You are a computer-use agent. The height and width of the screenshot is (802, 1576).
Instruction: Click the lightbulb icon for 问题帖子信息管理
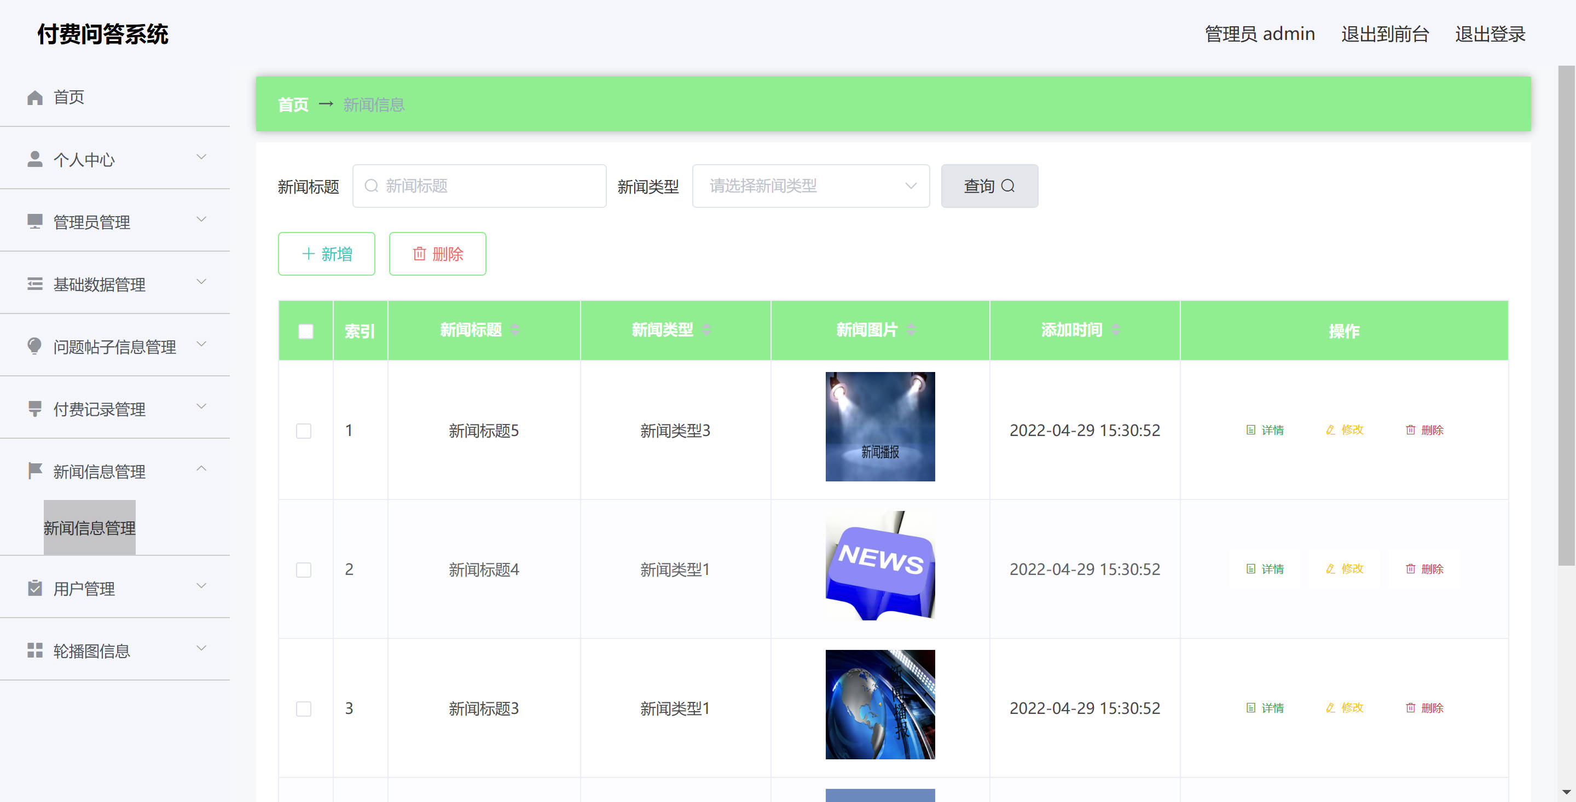(x=35, y=346)
